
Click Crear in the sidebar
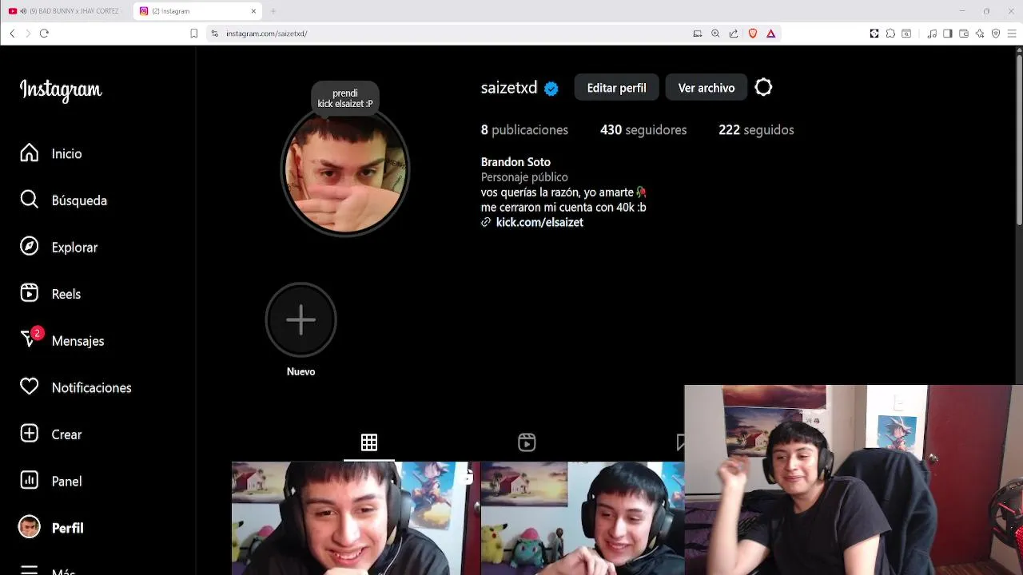point(51,434)
